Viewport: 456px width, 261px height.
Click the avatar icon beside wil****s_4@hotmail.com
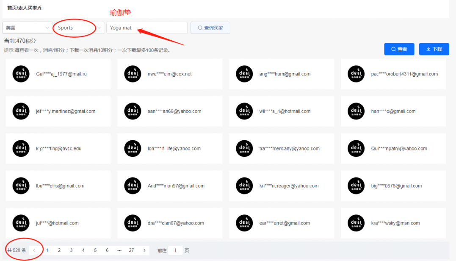[244, 111]
